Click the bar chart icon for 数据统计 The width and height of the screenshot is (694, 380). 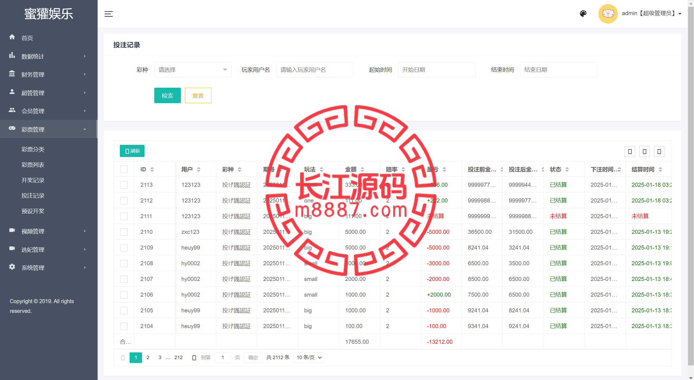pos(12,55)
